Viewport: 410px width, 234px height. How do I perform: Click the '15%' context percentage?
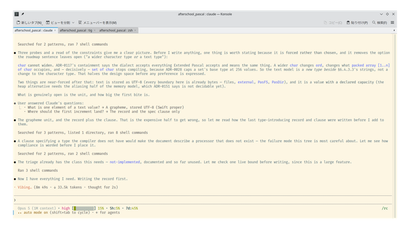[101, 208]
